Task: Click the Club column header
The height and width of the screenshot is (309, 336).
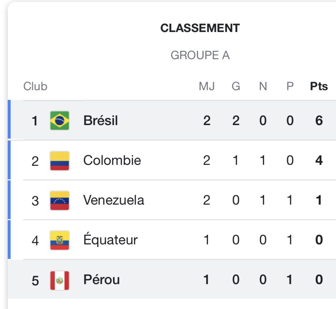Action: pyautogui.click(x=35, y=86)
